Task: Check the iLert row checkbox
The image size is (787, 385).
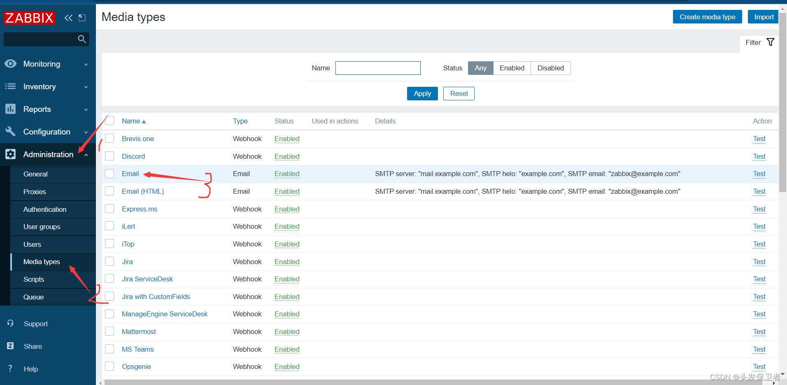Action: 109,226
